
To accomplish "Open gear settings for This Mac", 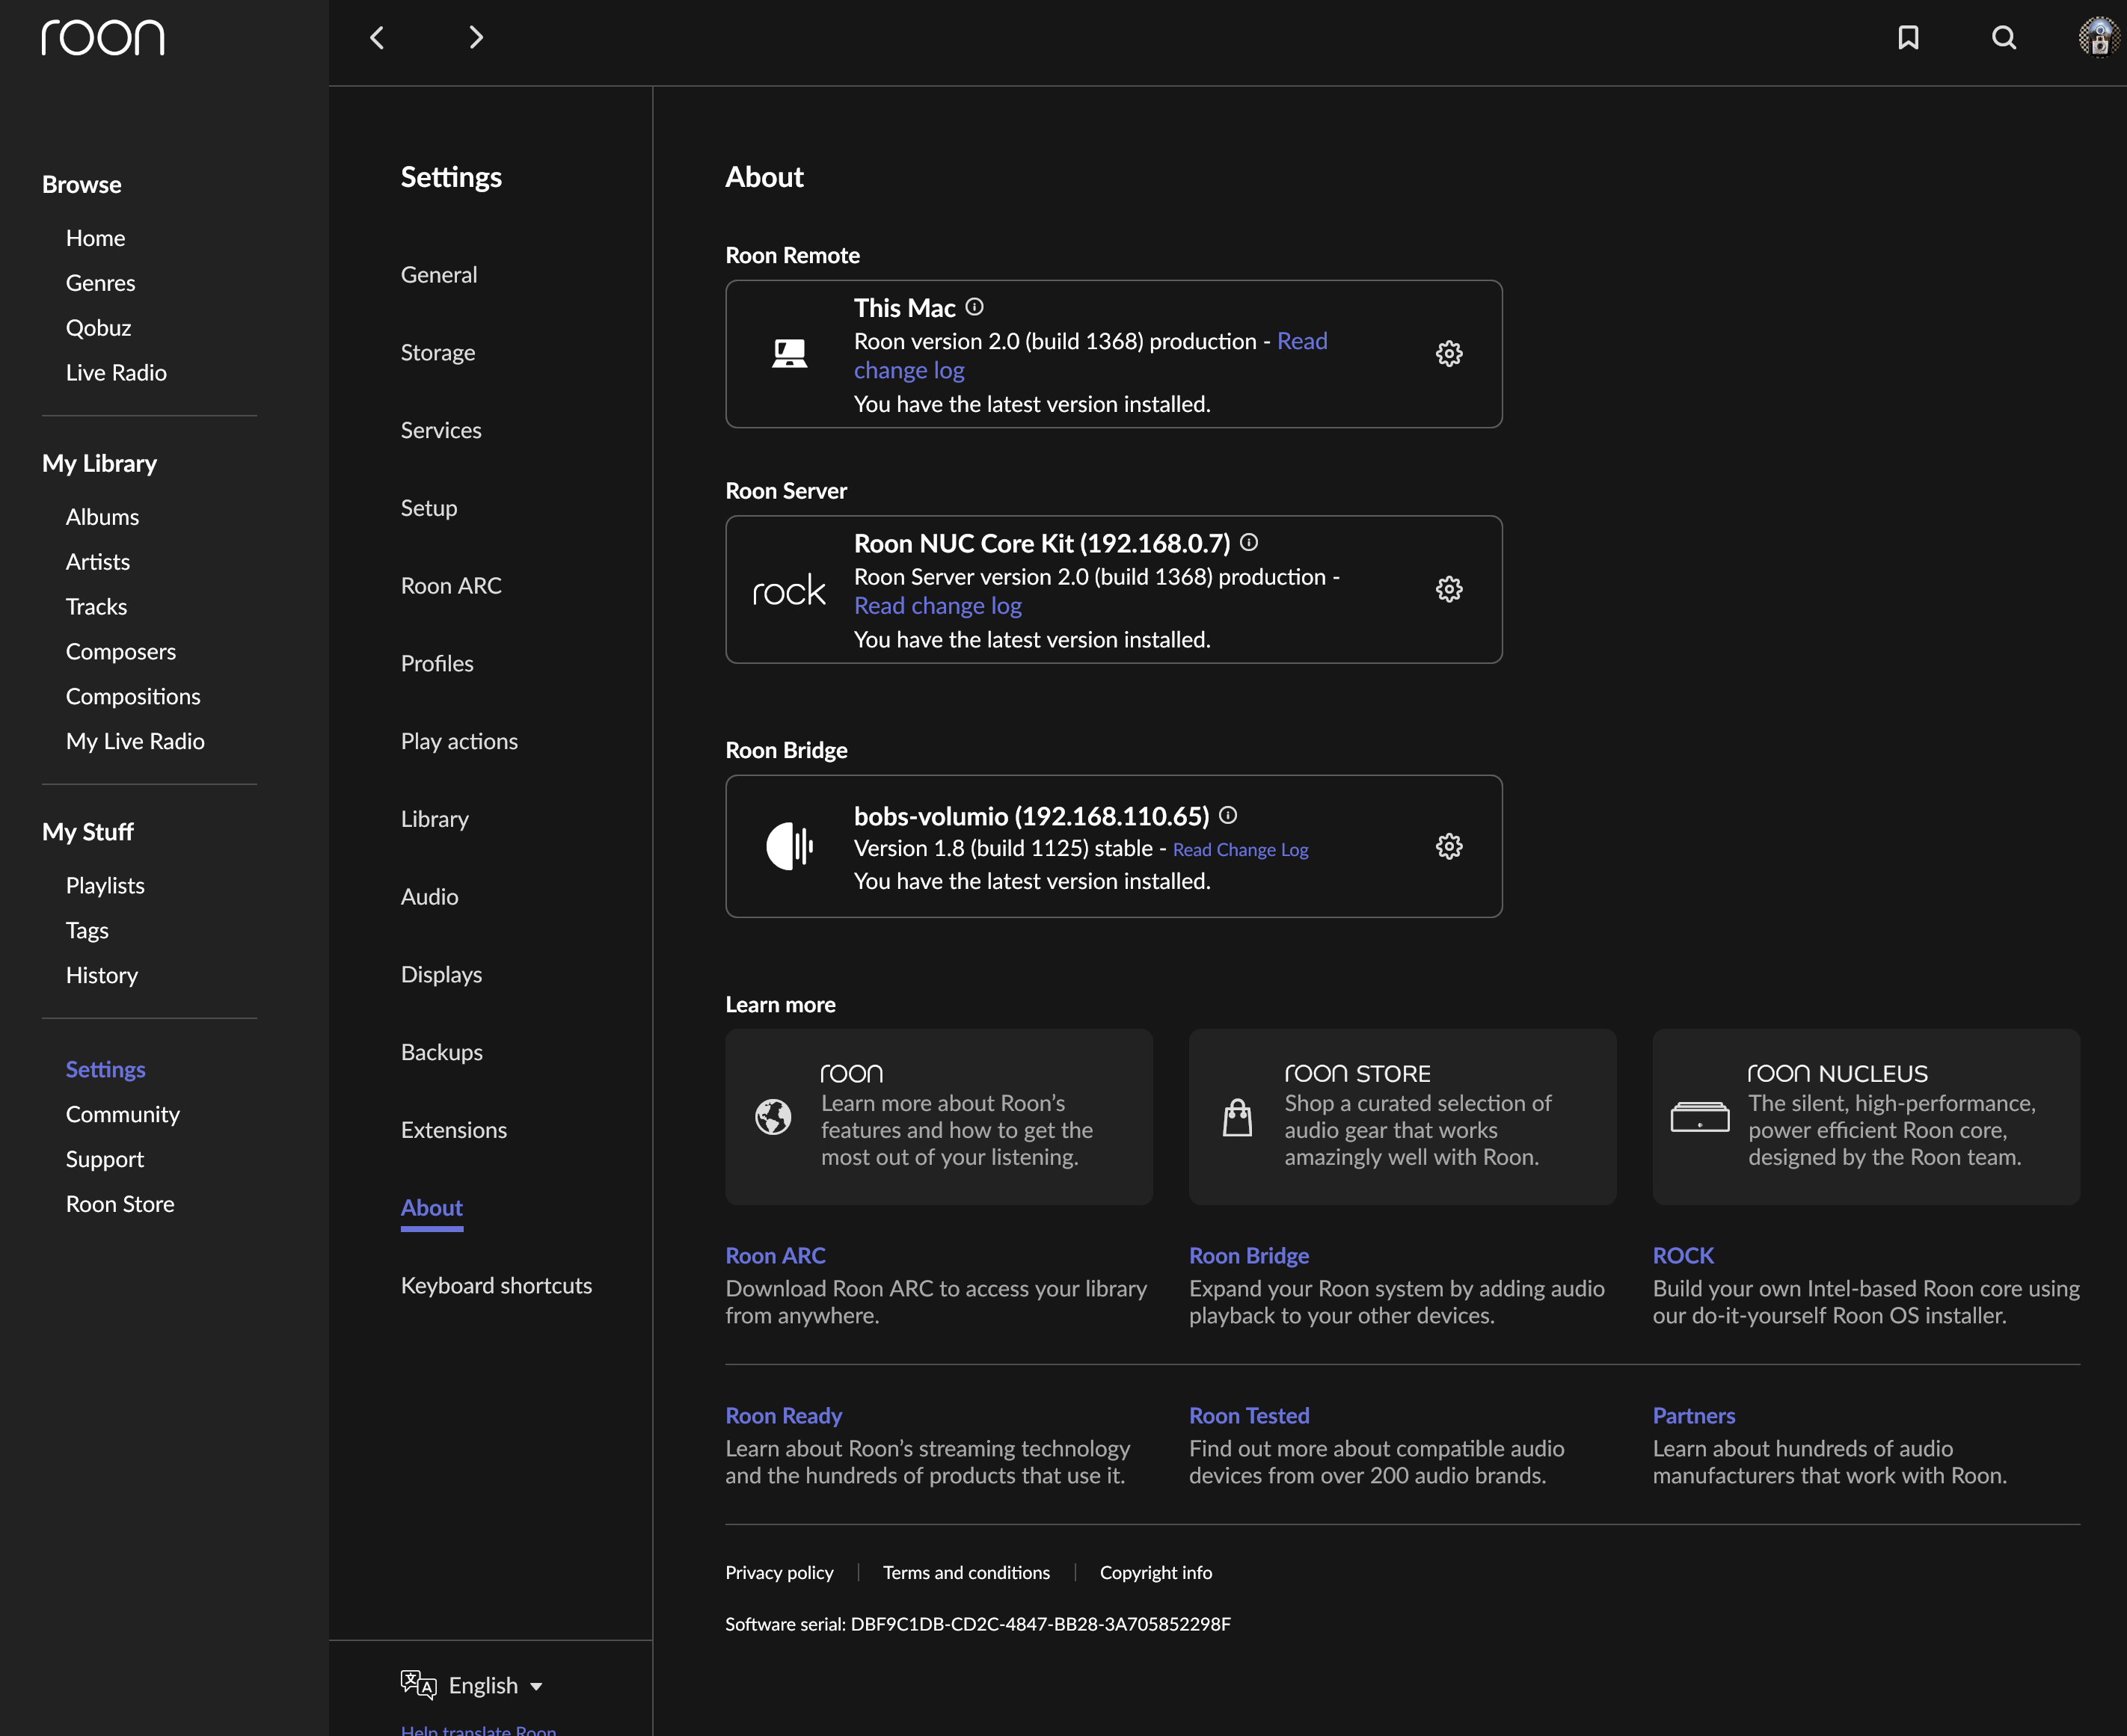I will pos(1449,354).
